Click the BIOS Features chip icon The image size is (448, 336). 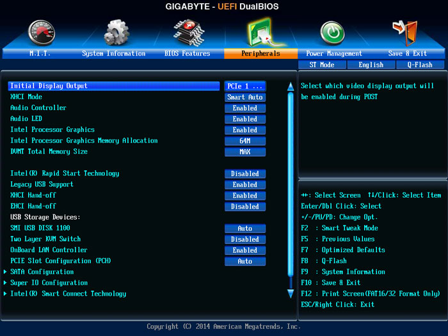(x=189, y=33)
